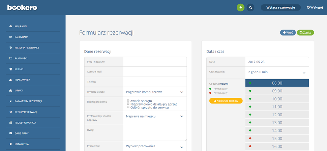The image size is (327, 151).
Task: Open the Czas trwania dropdown
Action: click(x=277, y=72)
